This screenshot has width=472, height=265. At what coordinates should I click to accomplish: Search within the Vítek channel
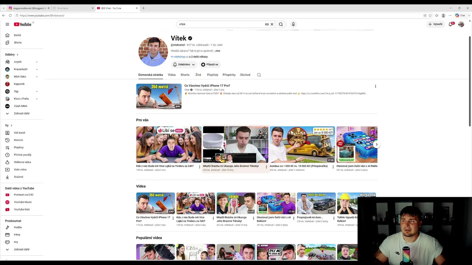[259, 75]
